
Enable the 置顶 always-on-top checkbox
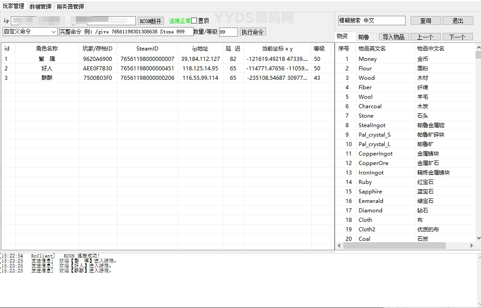[x=194, y=21]
